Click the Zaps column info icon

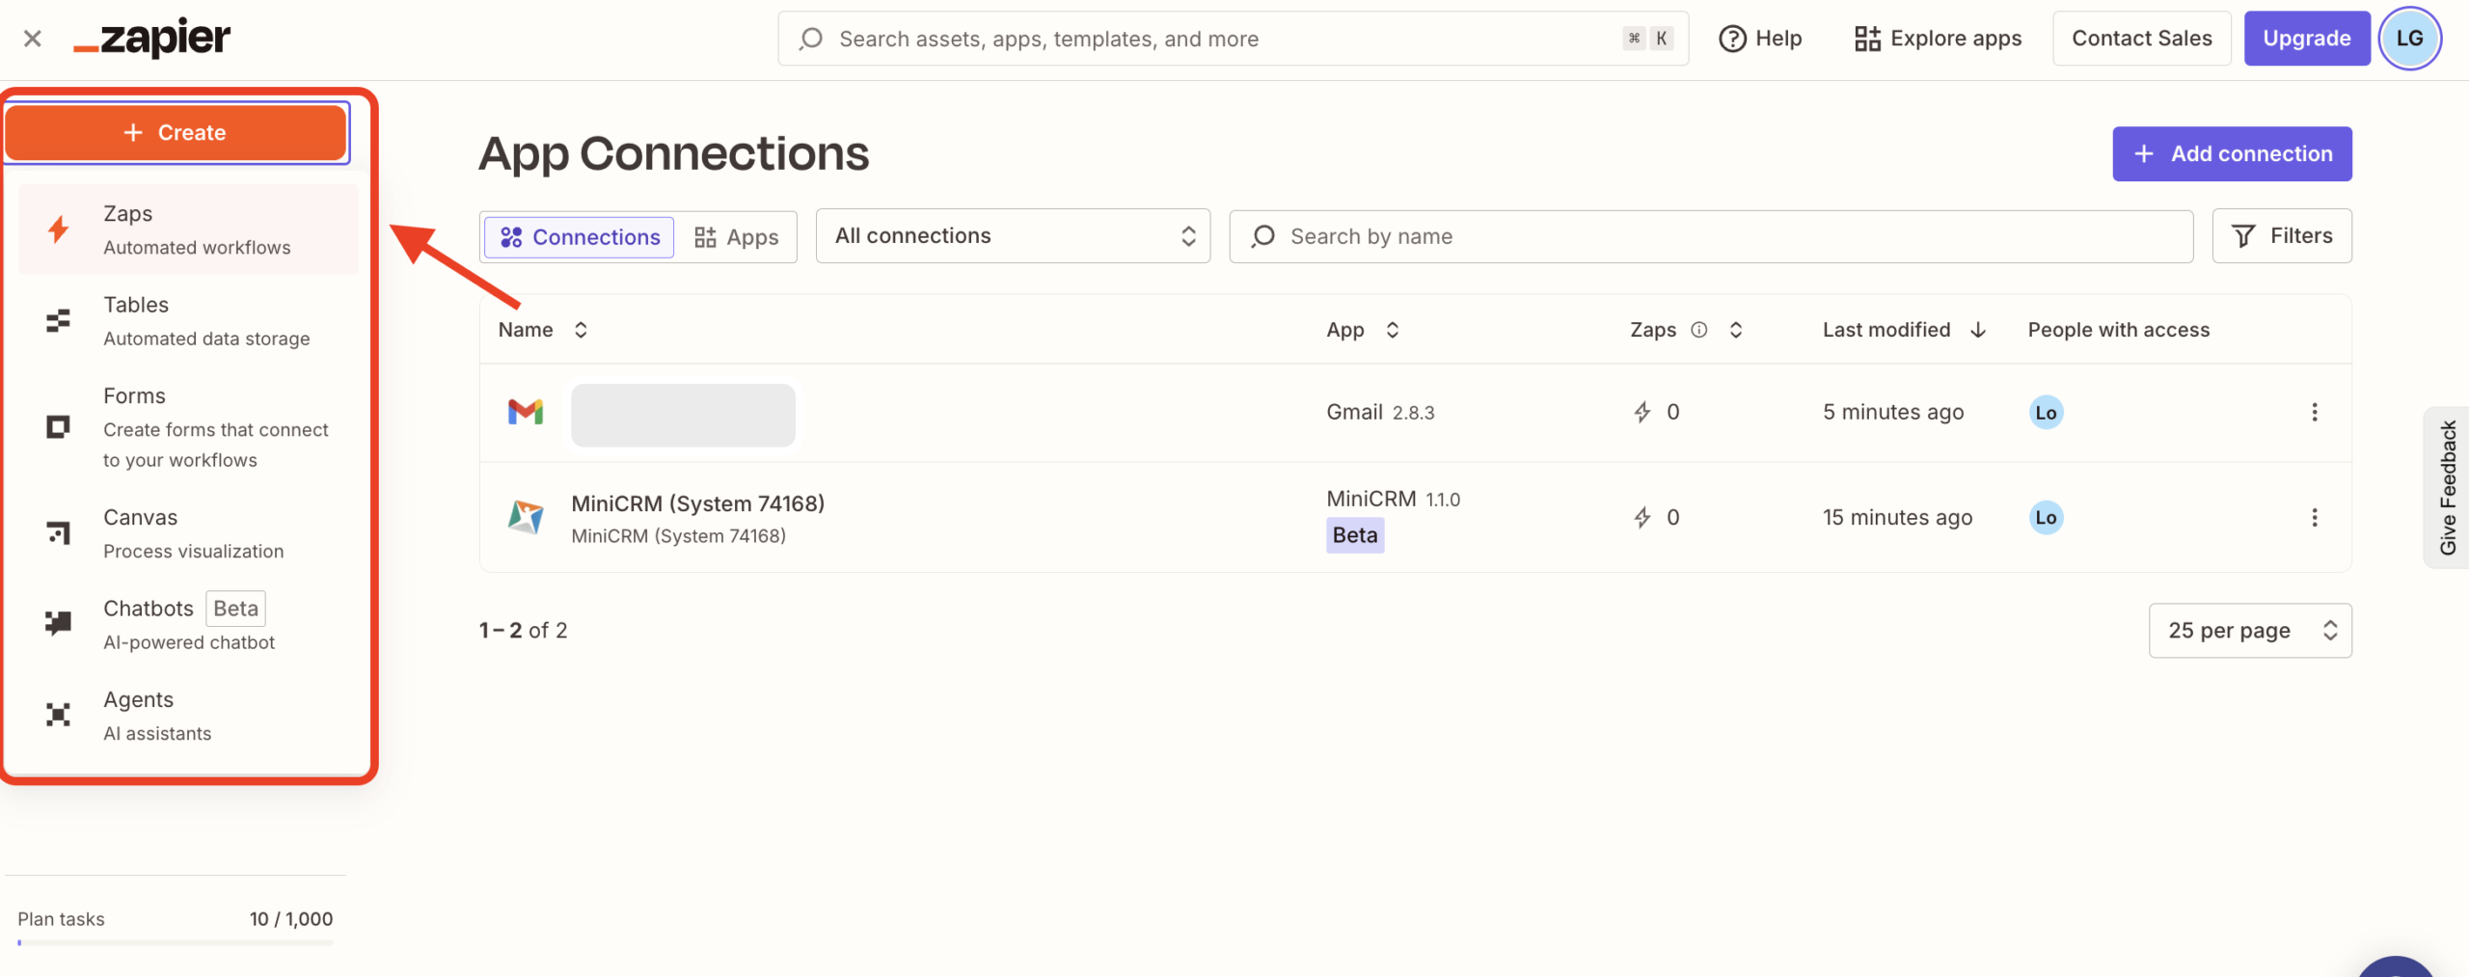(x=1699, y=330)
